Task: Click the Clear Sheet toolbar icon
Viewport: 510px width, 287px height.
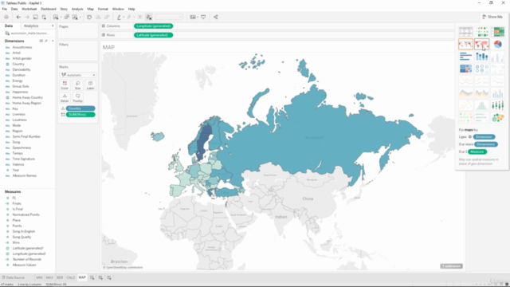Action: (x=75, y=17)
